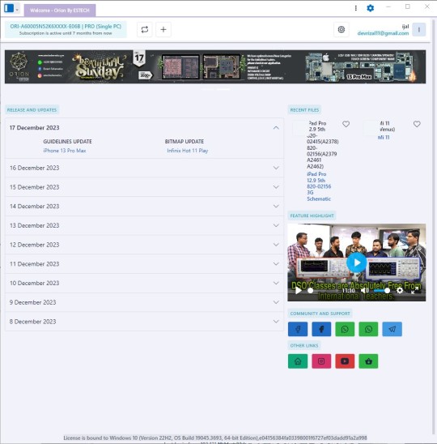Open the user account menu button
Screen dimensions: 437x444
point(418,29)
